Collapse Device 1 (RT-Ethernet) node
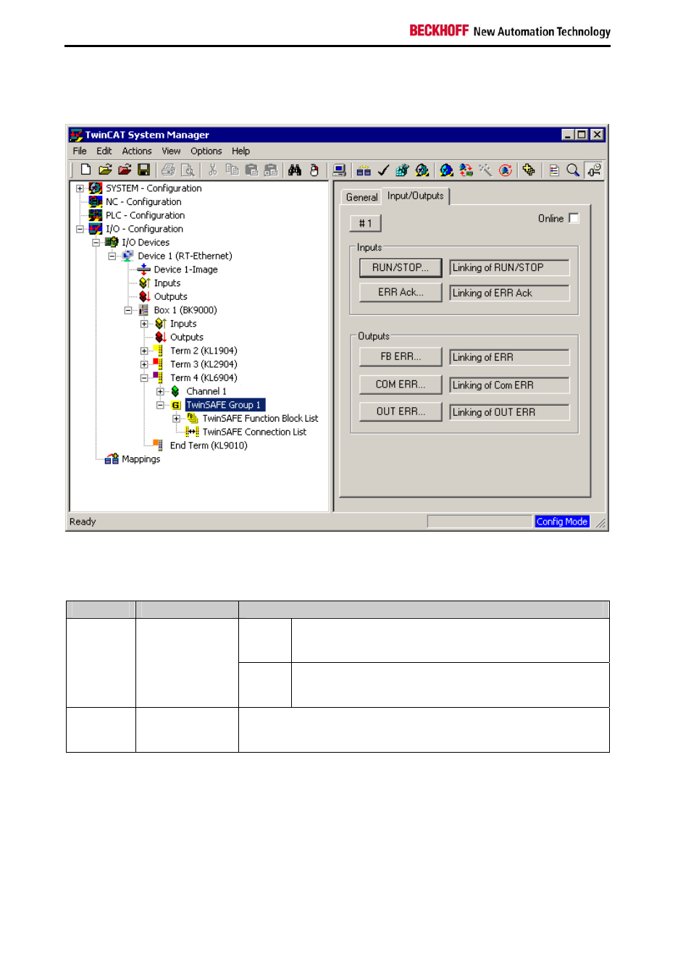 tap(112, 256)
